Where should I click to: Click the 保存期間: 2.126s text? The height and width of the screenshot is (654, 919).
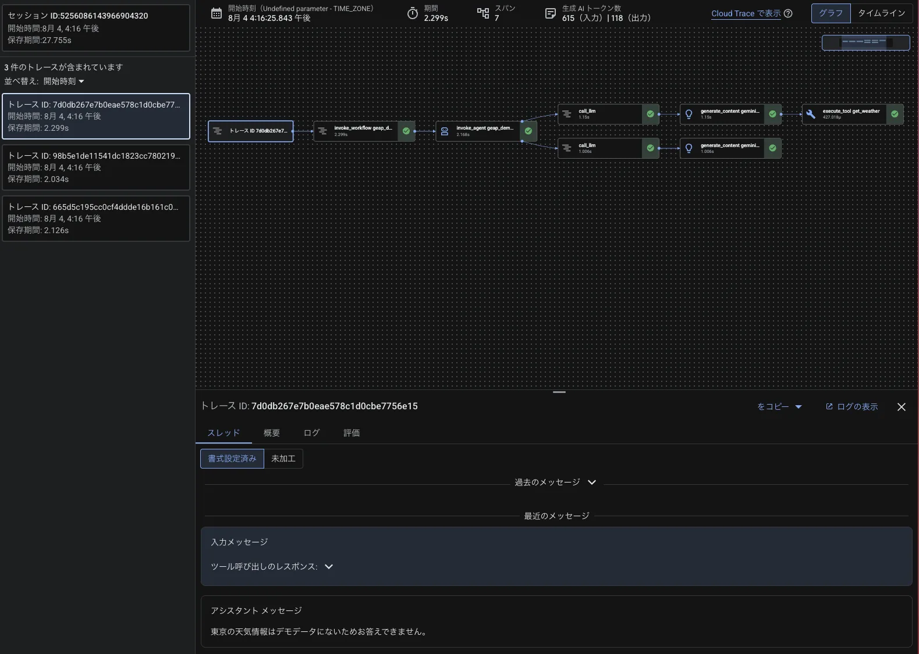pyautogui.click(x=38, y=230)
